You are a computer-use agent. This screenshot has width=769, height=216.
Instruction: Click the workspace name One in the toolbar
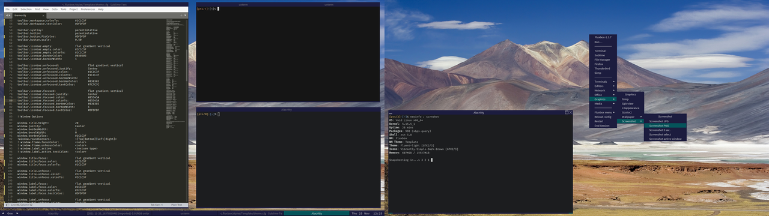[x=10, y=213]
